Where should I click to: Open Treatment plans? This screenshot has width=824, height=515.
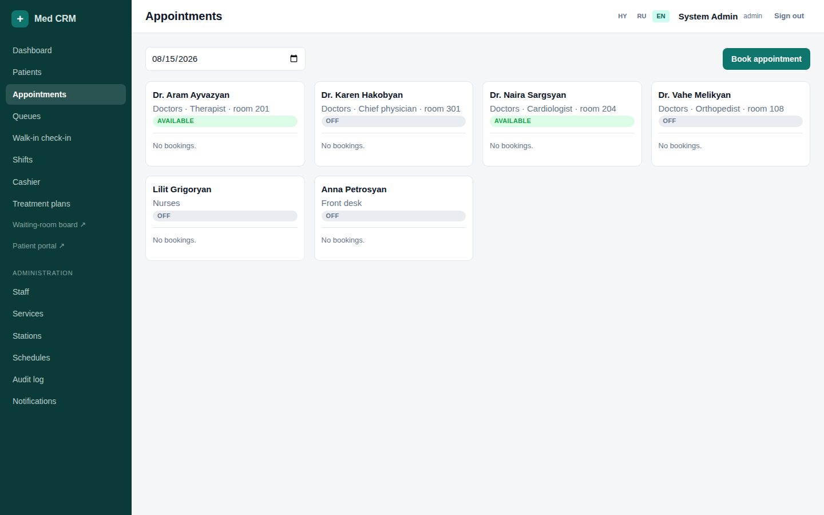[x=66, y=204]
